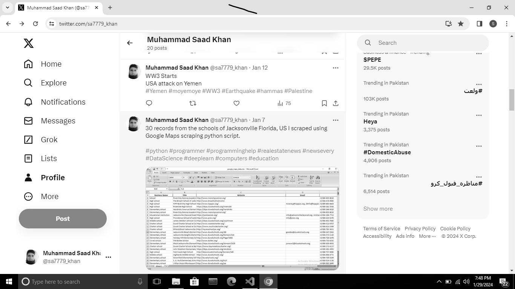Open Accessibility link
This screenshot has height=289, width=515.
[x=377, y=236]
